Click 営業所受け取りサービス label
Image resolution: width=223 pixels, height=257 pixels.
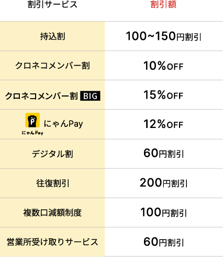point(52,242)
